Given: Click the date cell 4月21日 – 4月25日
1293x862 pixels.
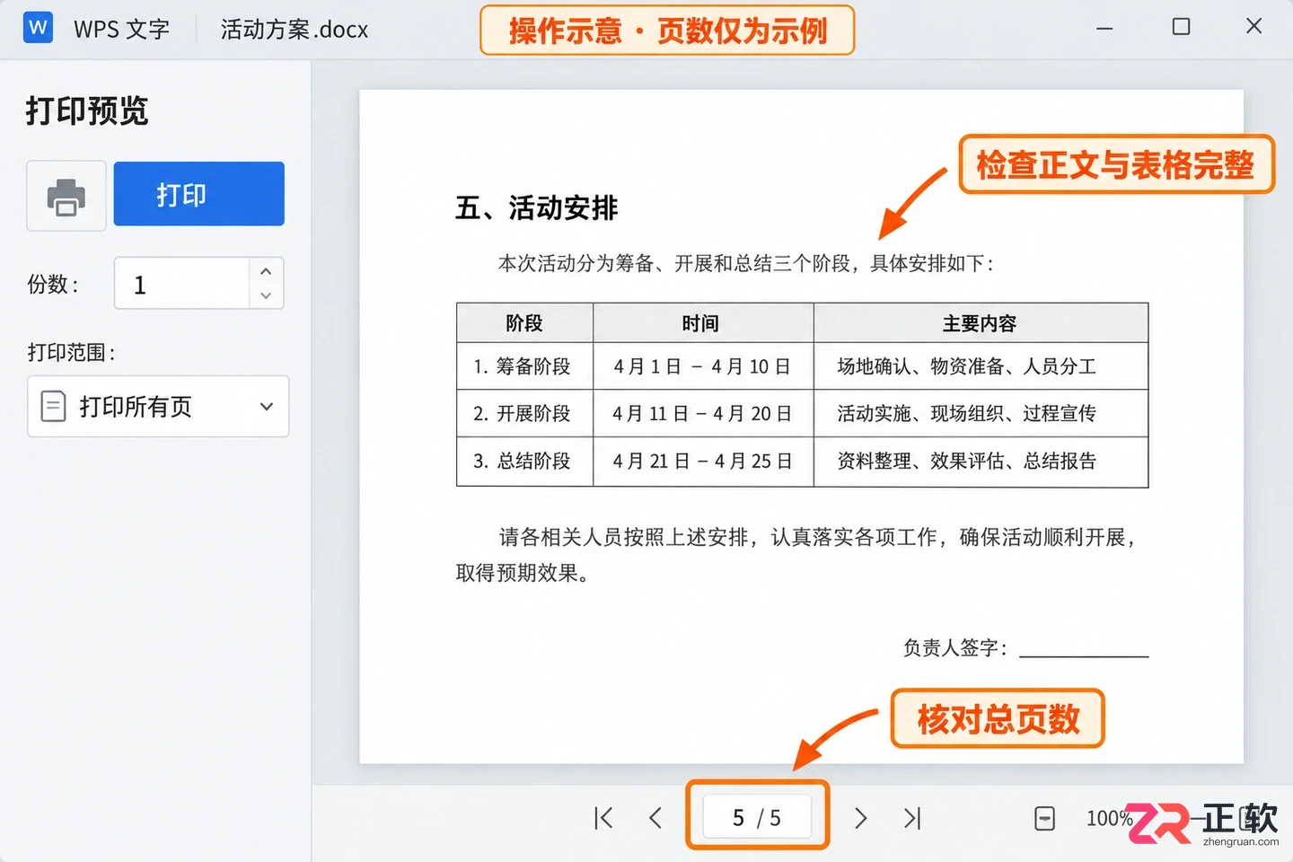Looking at the screenshot, I should point(702,461).
